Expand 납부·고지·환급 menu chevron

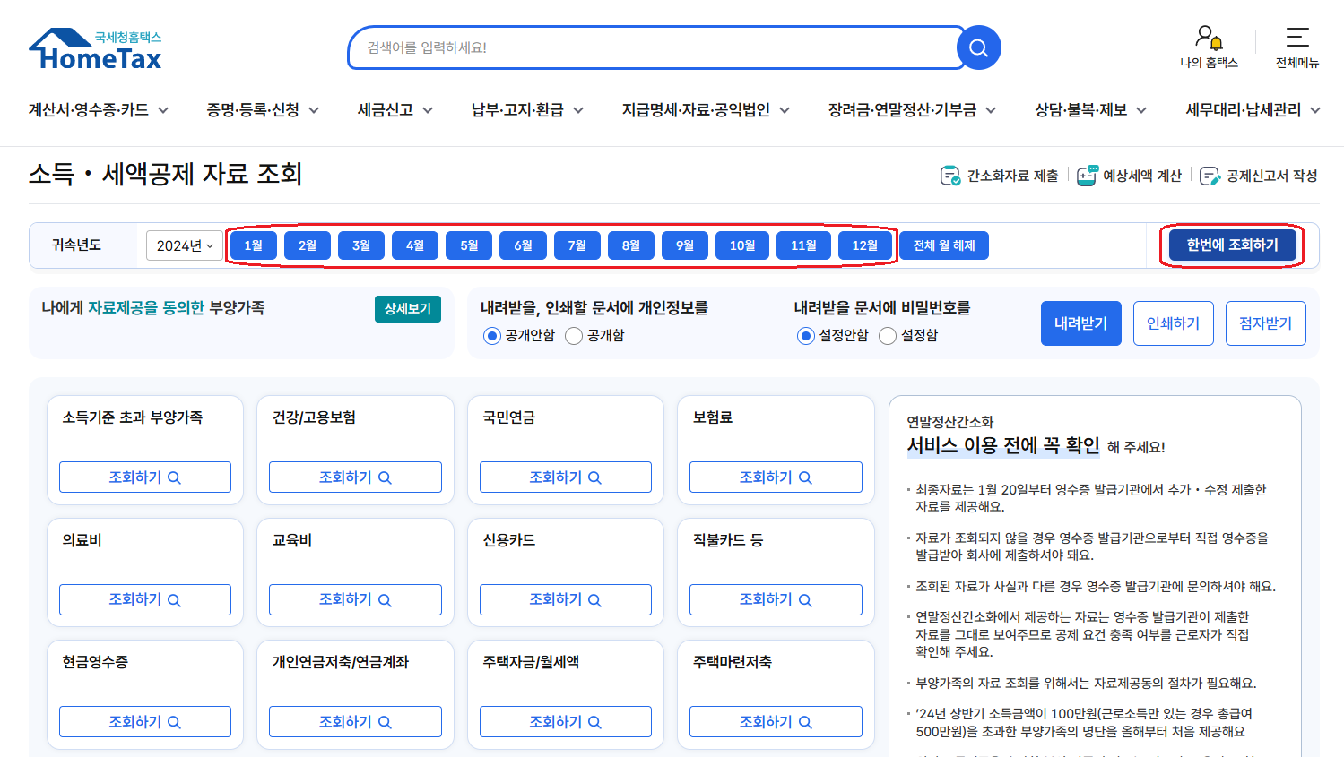(578, 110)
